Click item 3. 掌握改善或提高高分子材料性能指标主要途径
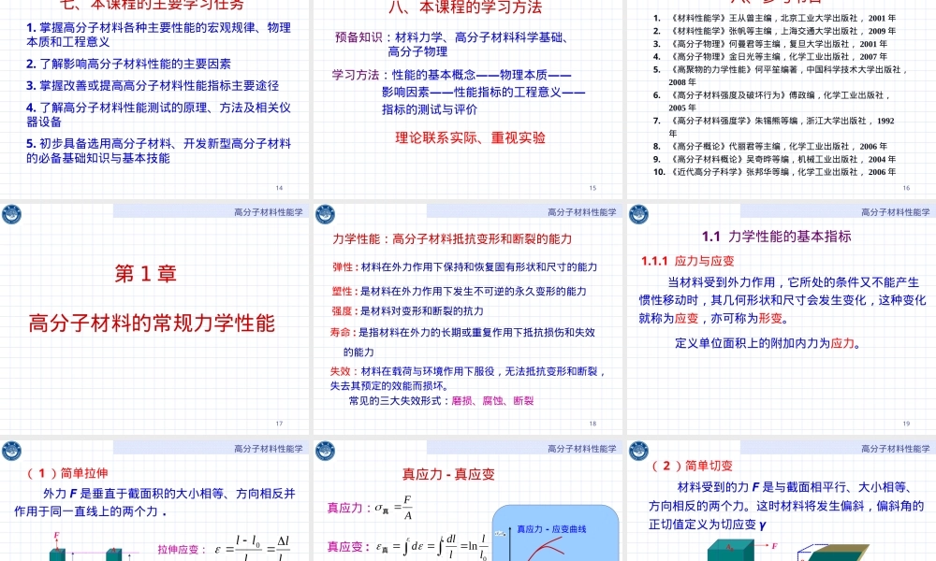The width and height of the screenshot is (936, 561). tap(153, 85)
